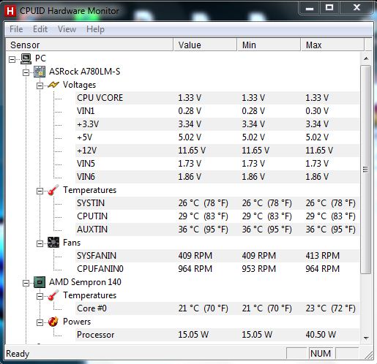Minimize the Hardware Monitor window
This screenshot has height=364, width=377.
point(310,9)
